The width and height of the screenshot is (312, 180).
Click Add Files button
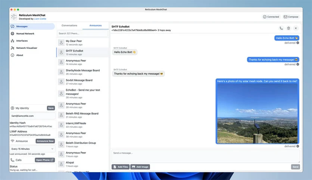(121, 167)
